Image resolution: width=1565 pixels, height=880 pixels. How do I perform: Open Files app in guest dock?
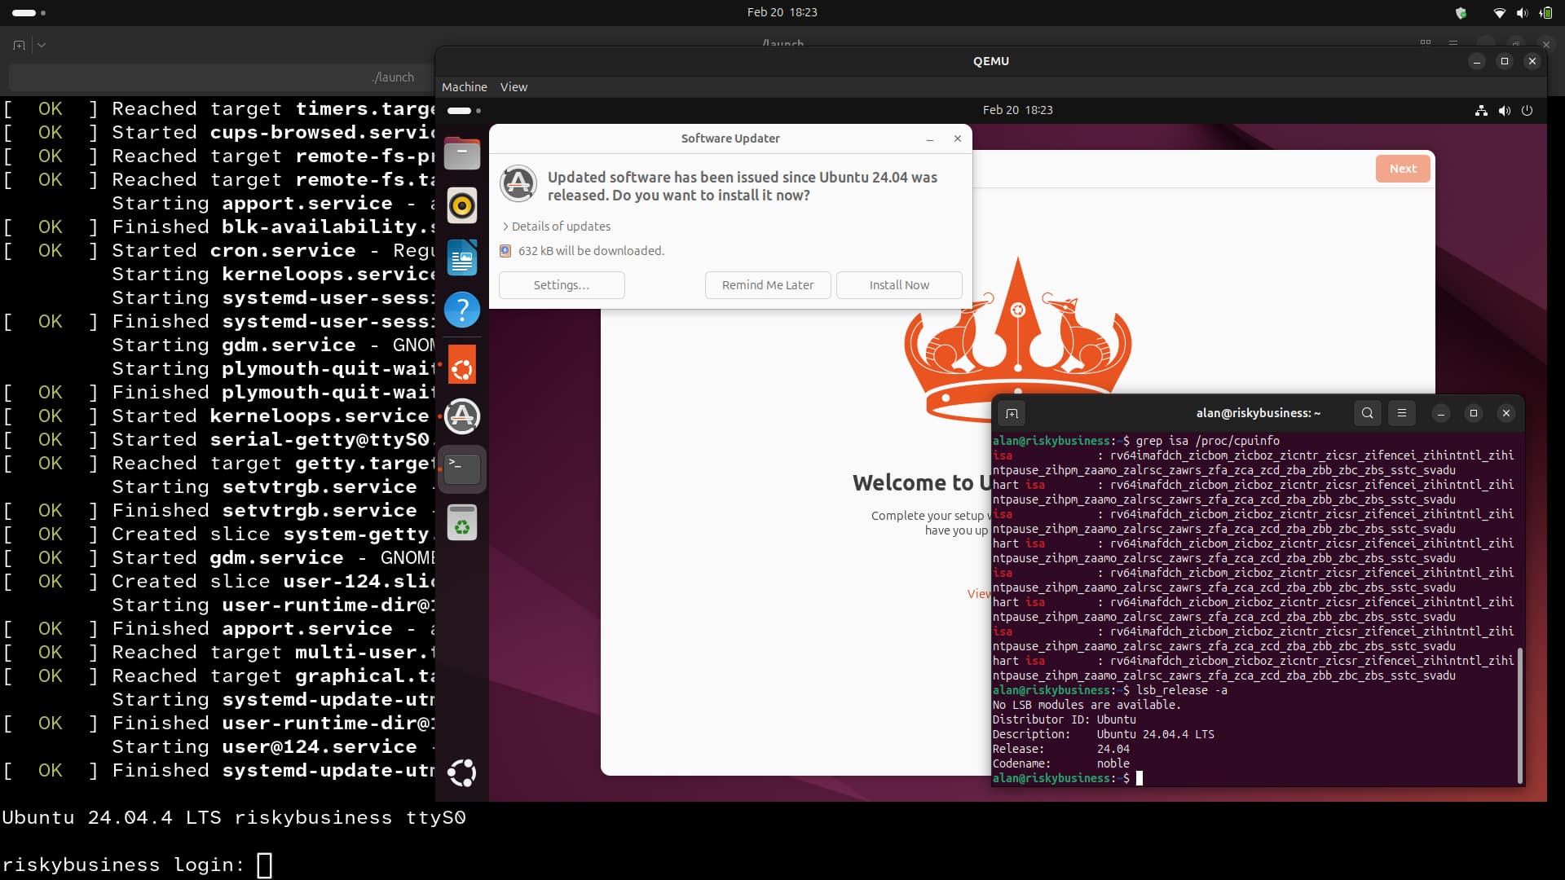pos(461,153)
